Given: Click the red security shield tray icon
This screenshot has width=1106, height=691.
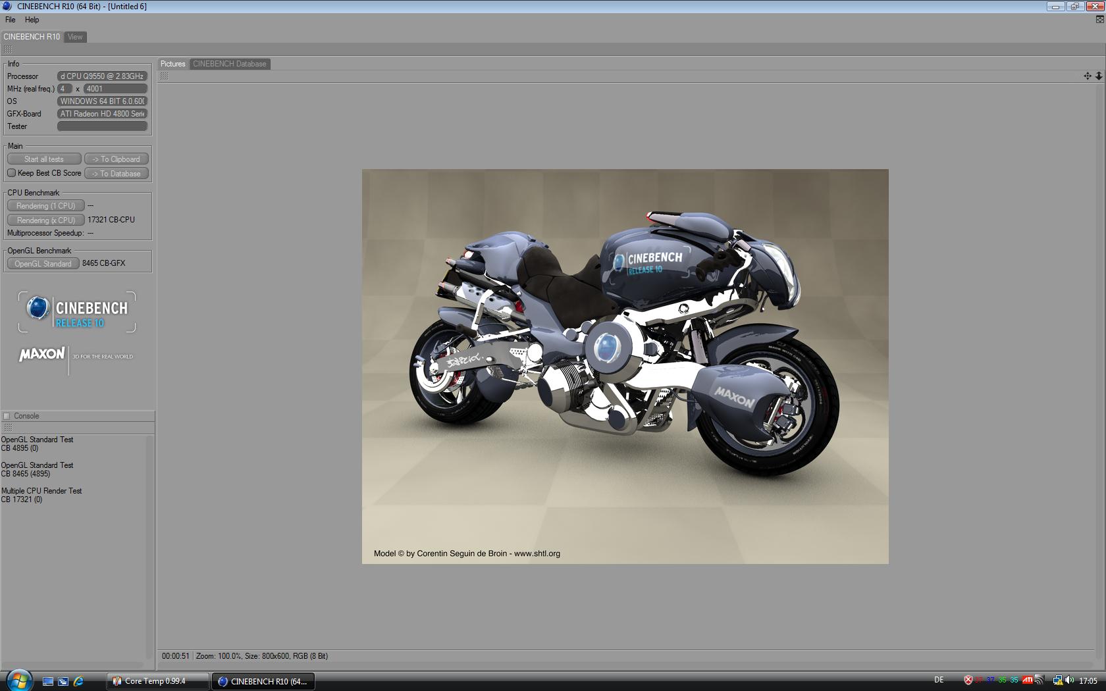Looking at the screenshot, I should (968, 680).
